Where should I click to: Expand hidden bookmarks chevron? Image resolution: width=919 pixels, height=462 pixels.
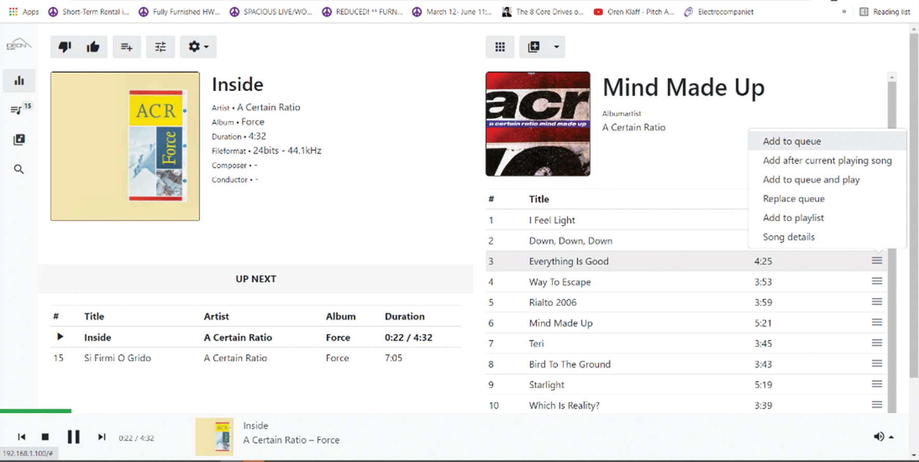point(844,11)
